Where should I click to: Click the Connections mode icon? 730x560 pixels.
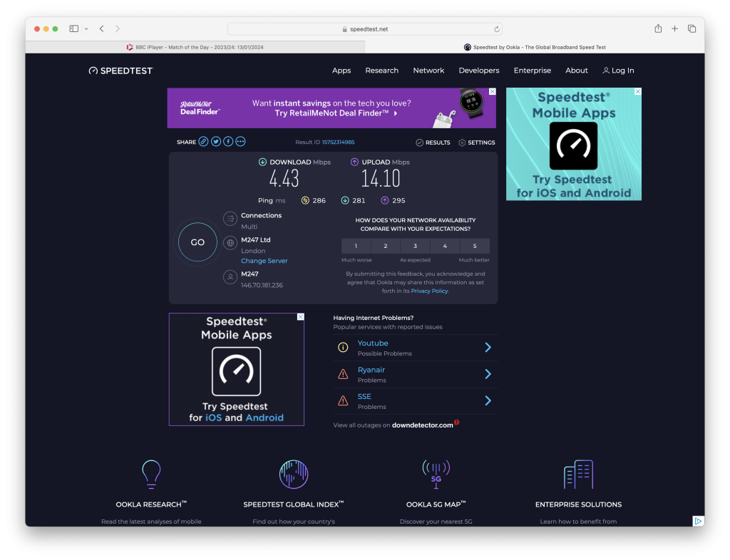[x=230, y=219]
